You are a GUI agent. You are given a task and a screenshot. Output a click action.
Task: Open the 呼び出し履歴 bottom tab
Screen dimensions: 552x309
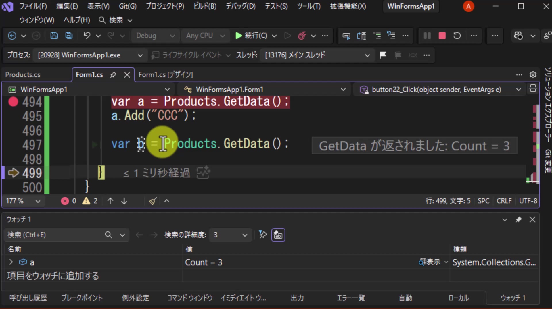point(28,298)
